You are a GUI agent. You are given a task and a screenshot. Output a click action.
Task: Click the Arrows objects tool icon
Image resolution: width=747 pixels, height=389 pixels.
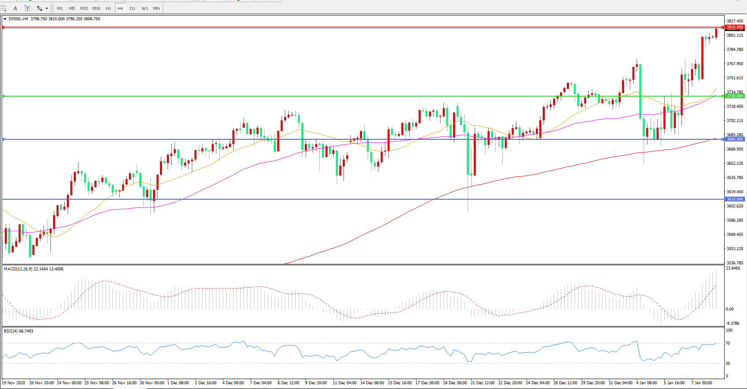click(x=39, y=8)
